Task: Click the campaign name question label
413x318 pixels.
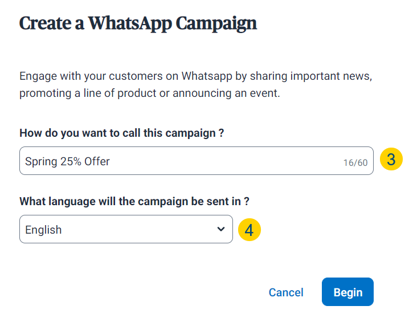Action: (121, 133)
